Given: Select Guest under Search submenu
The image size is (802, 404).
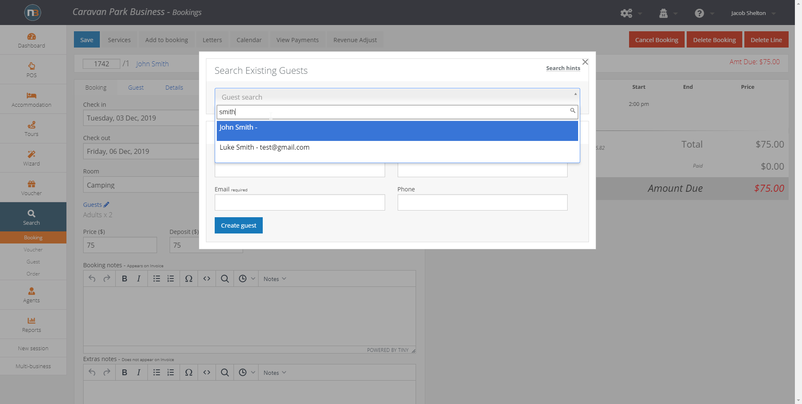Looking at the screenshot, I should tap(33, 262).
